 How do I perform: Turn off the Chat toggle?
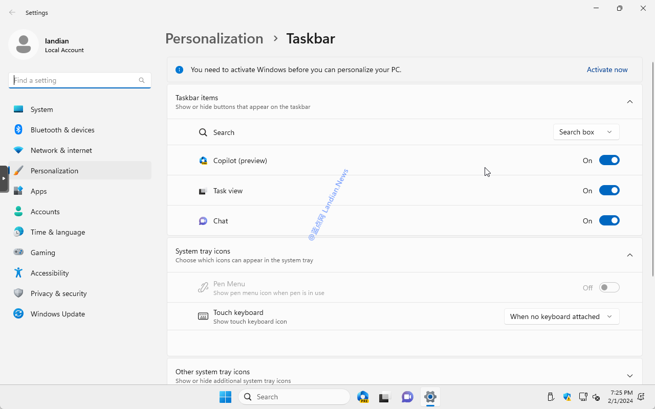point(609,221)
